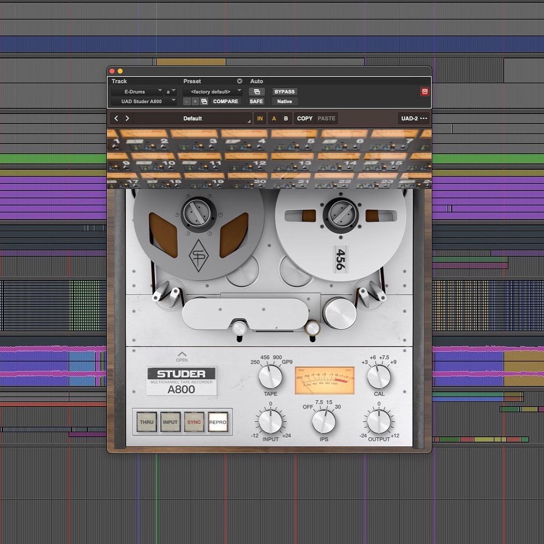The width and height of the screenshot is (544, 544).
Task: Close the plug-in window with red dot
Action: click(112, 71)
